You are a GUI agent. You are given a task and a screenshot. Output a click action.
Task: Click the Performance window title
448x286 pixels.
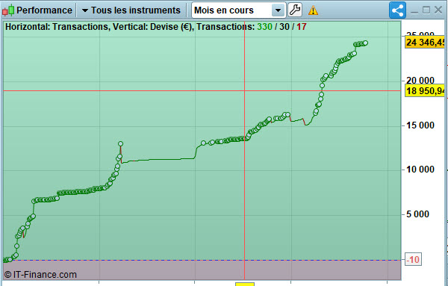click(x=44, y=10)
